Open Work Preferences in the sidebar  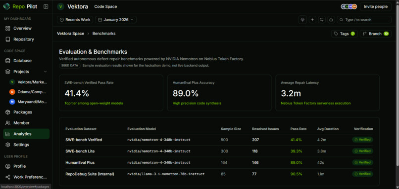26,177
